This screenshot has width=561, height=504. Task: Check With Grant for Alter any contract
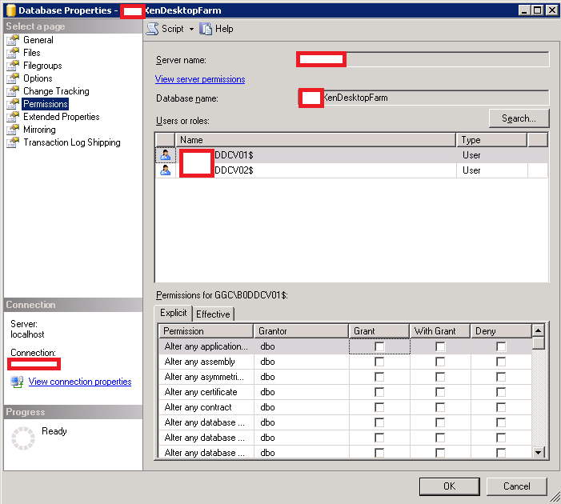440,407
